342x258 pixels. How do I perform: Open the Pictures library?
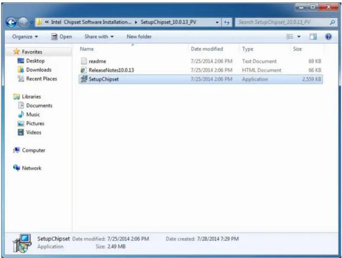click(x=35, y=123)
